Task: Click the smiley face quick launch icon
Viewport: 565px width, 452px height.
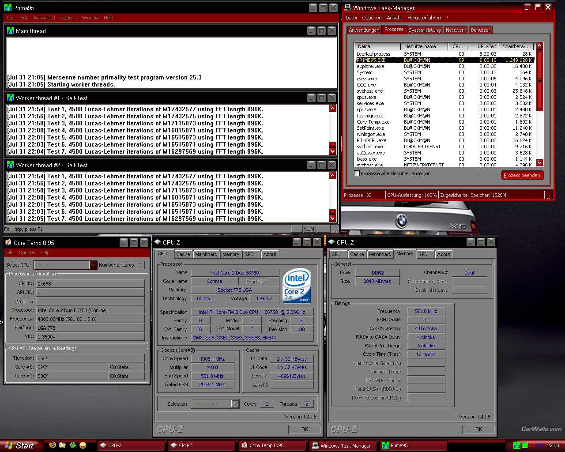Action: tap(83, 445)
